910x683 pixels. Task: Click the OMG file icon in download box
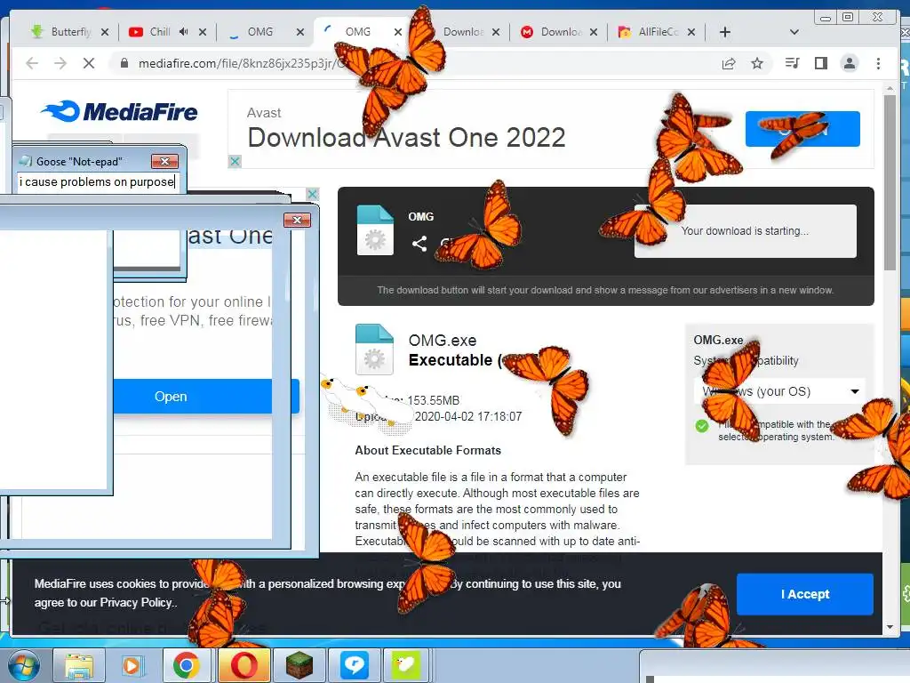pyautogui.click(x=375, y=230)
